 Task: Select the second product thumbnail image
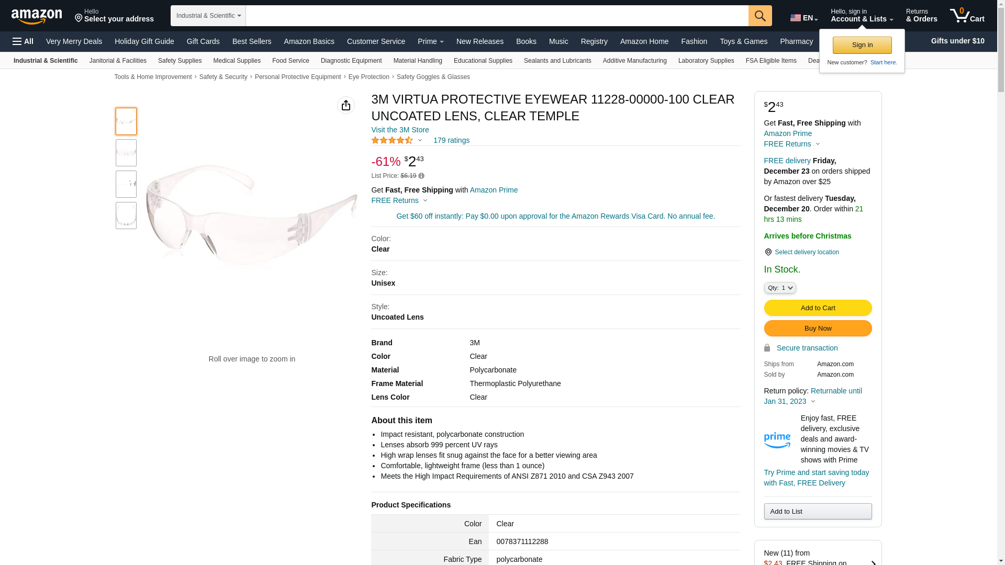click(x=126, y=153)
